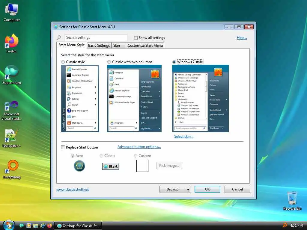Open the file explorer quick launch icon
307x230 pixels.
[x=35, y=226]
